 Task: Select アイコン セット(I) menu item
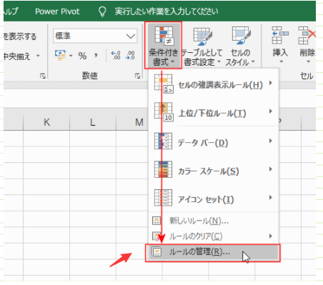pyautogui.click(x=213, y=198)
